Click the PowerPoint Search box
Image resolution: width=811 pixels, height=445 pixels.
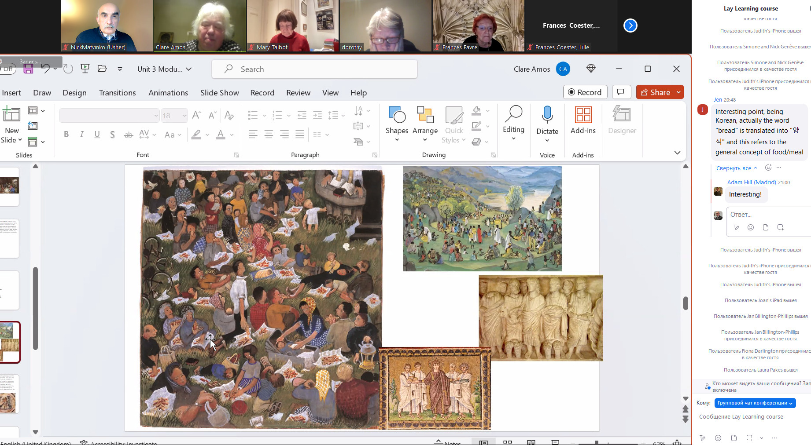click(x=314, y=69)
